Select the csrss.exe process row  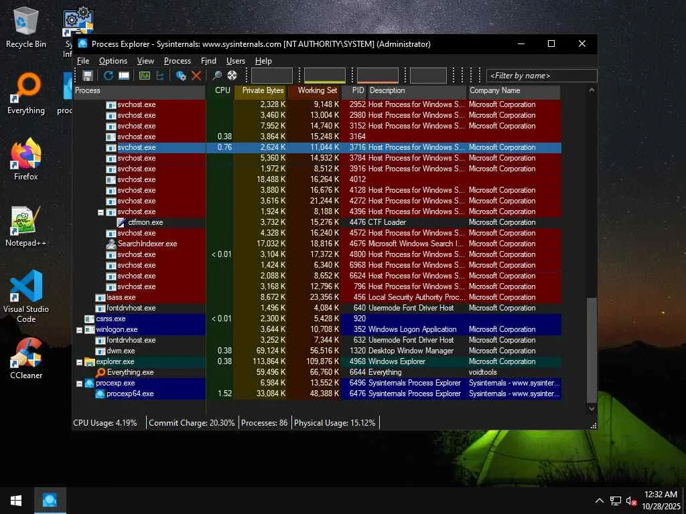pyautogui.click(x=317, y=319)
